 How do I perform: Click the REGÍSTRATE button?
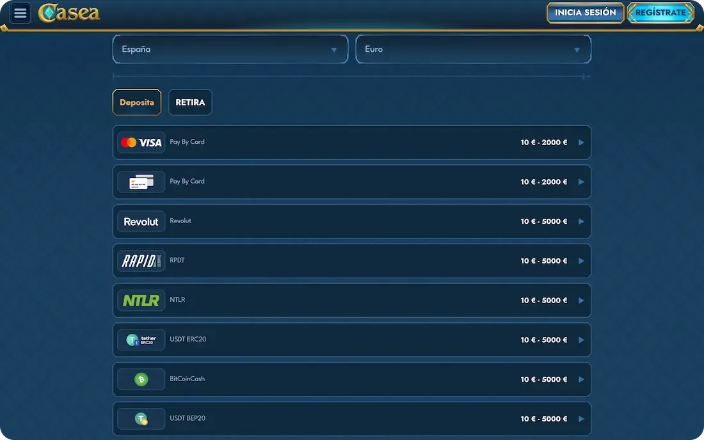click(660, 13)
